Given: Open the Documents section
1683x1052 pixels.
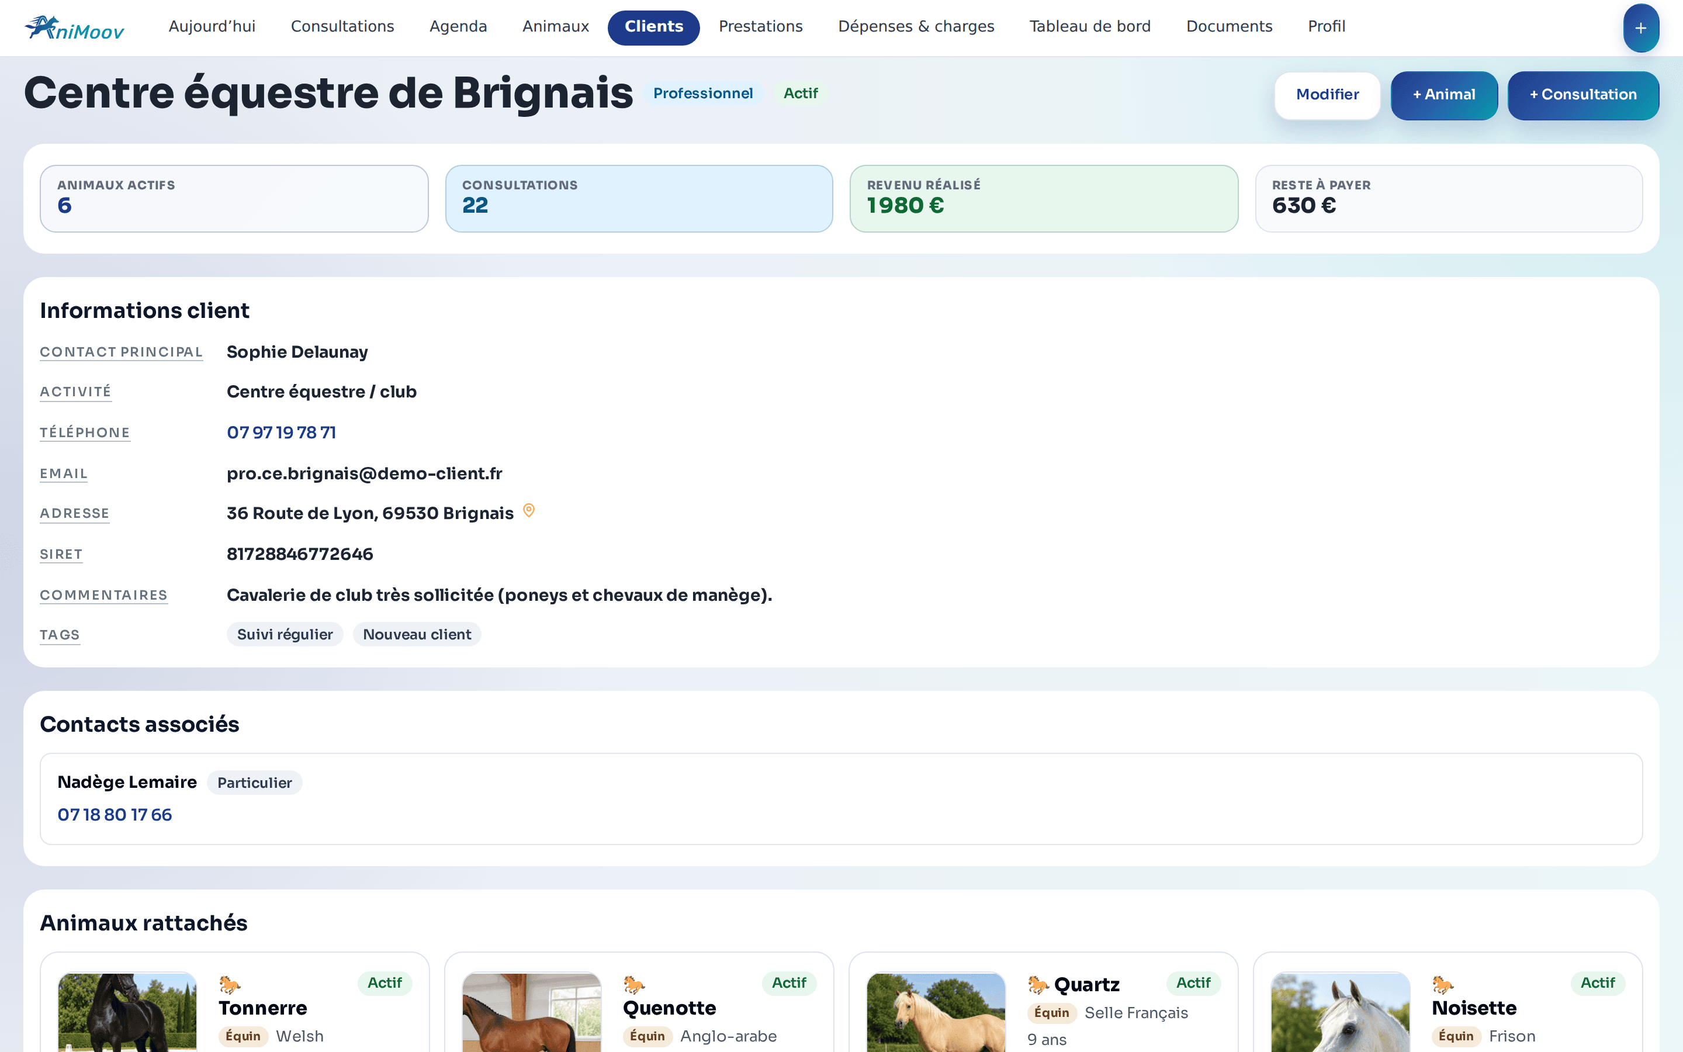Looking at the screenshot, I should click(x=1229, y=26).
